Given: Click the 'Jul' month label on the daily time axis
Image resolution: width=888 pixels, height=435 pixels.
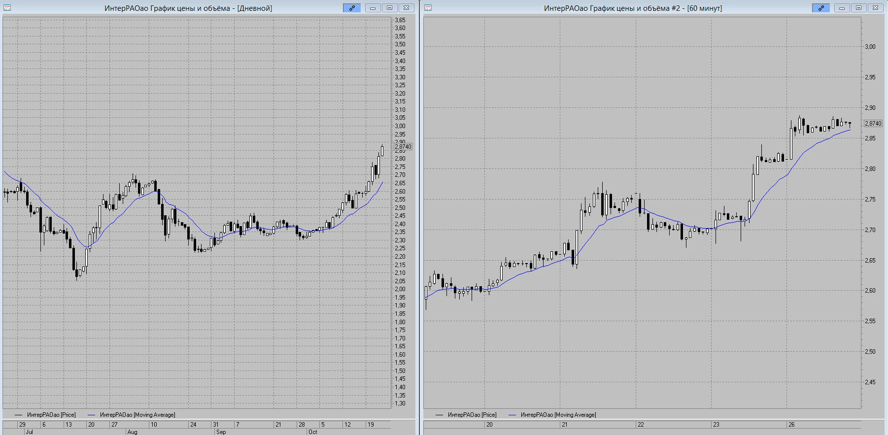Looking at the screenshot, I should click(29, 432).
